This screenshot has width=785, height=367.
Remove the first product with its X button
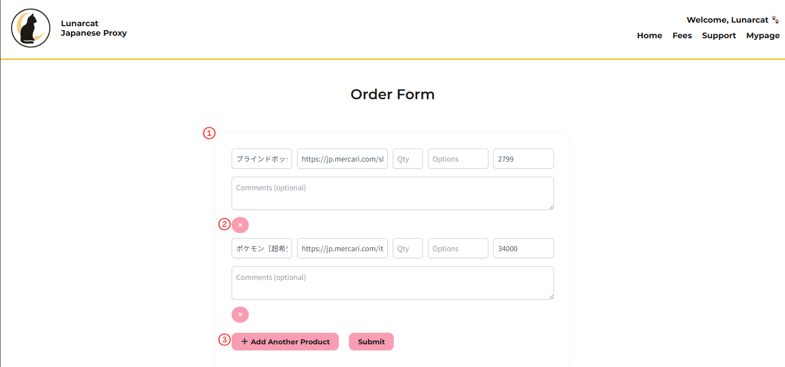240,225
